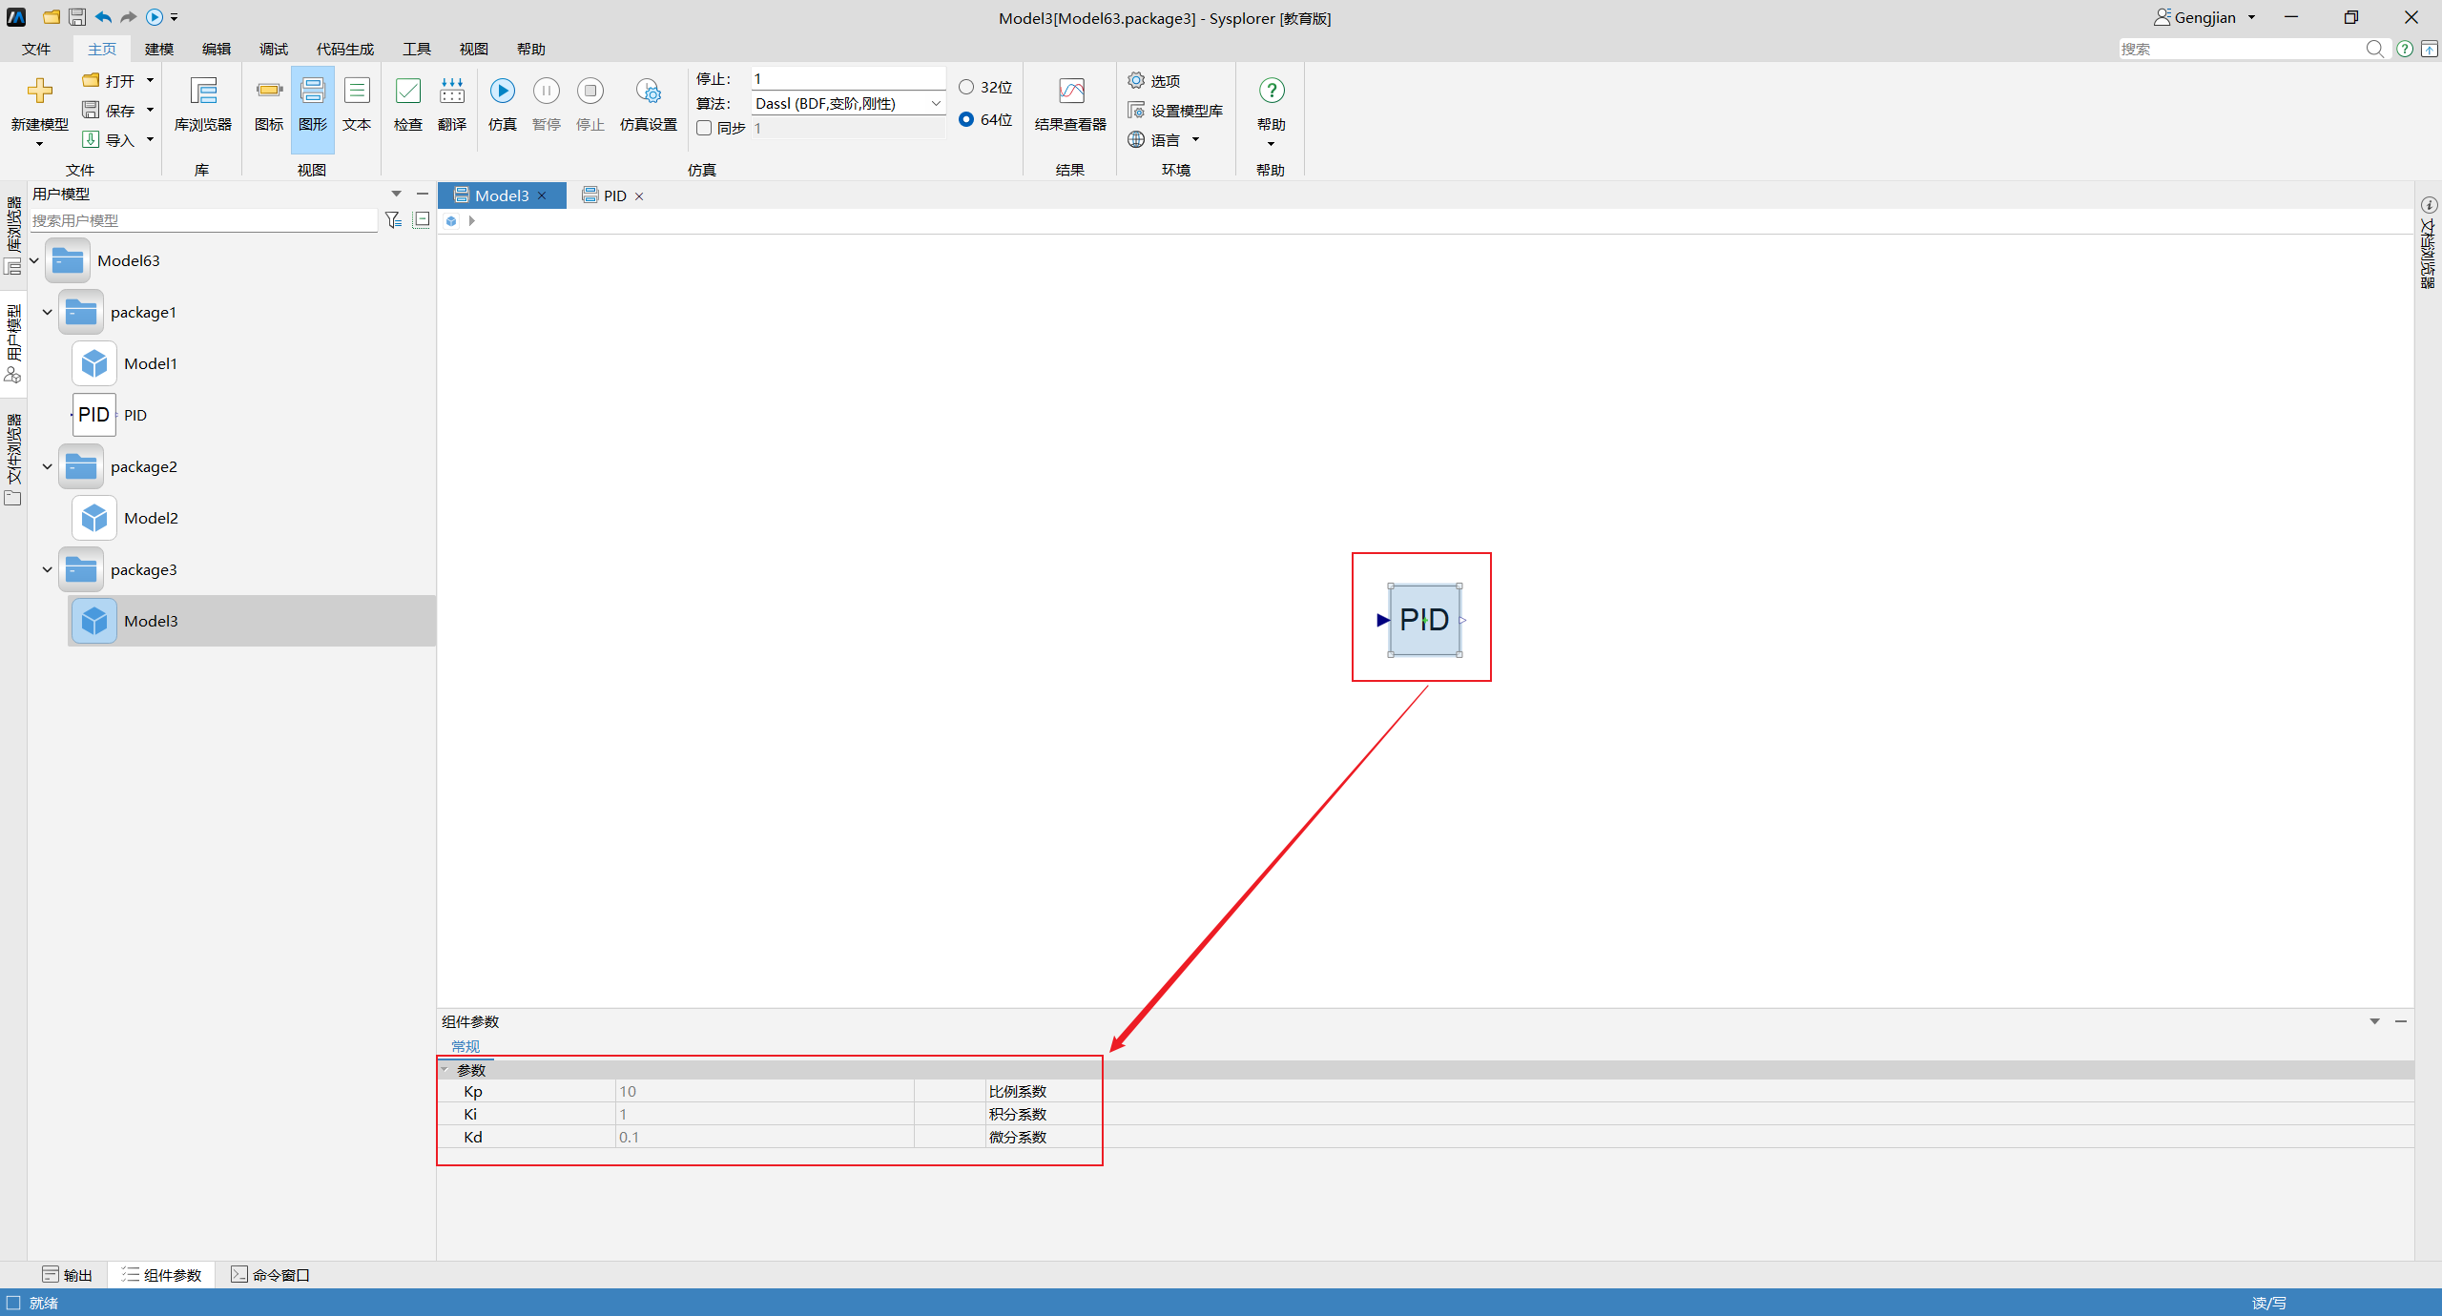Click the undo arrow in title bar
Screen dimensions: 2442x1316
103,17
